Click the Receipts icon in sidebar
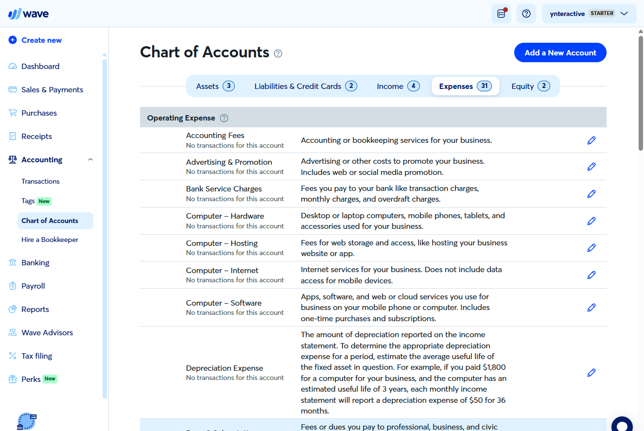Image resolution: width=644 pixels, height=431 pixels. (x=13, y=137)
